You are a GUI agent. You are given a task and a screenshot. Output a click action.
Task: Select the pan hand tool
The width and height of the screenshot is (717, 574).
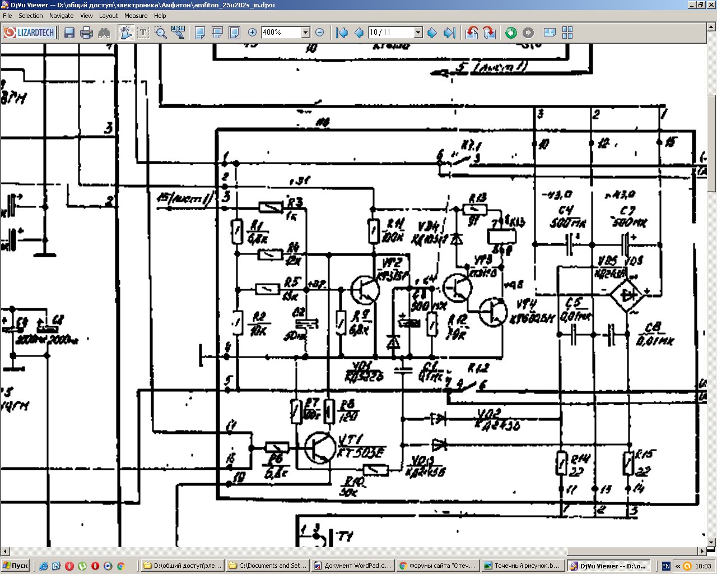[126, 33]
